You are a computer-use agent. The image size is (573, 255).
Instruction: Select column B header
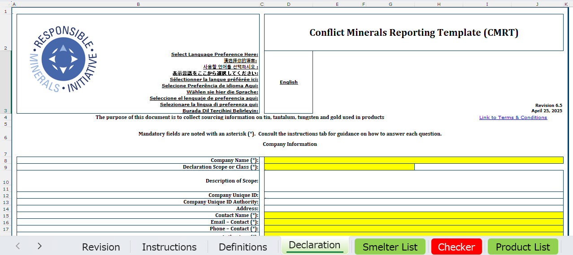pos(138,4)
